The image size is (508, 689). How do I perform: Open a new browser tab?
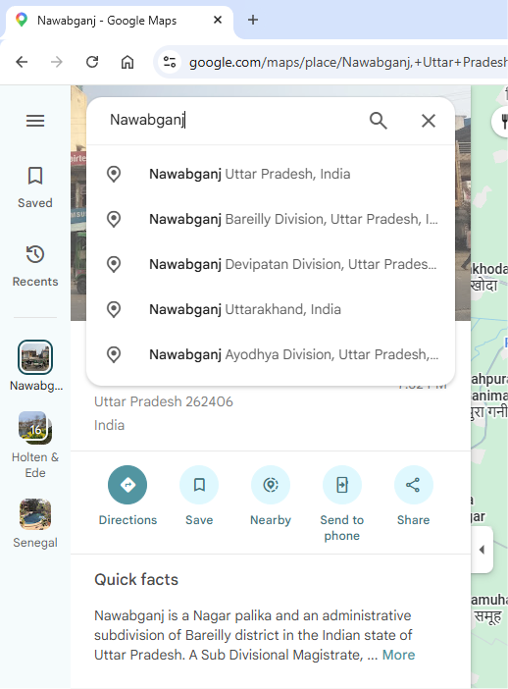tap(253, 20)
